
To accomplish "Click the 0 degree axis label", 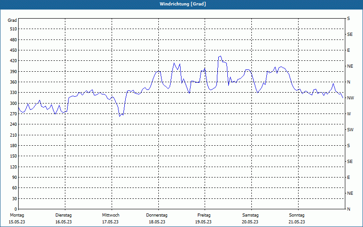I will pyautogui.click(x=16, y=209).
